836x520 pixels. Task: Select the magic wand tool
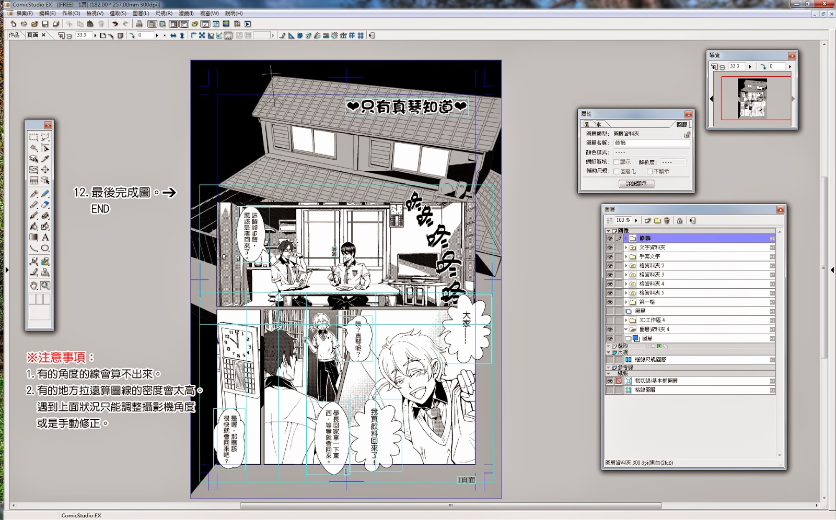pos(33,148)
